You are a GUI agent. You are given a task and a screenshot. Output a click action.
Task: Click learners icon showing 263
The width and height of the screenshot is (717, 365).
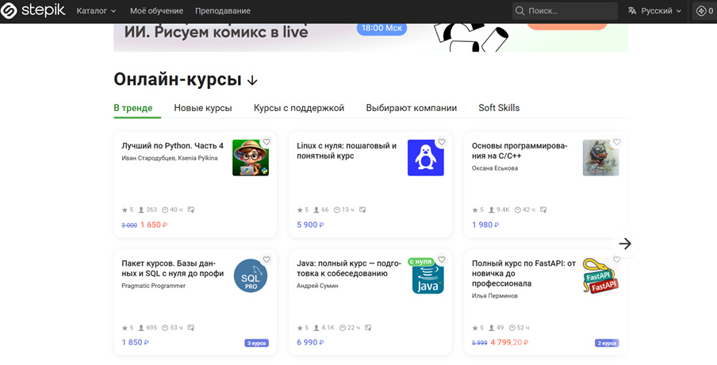pos(141,210)
